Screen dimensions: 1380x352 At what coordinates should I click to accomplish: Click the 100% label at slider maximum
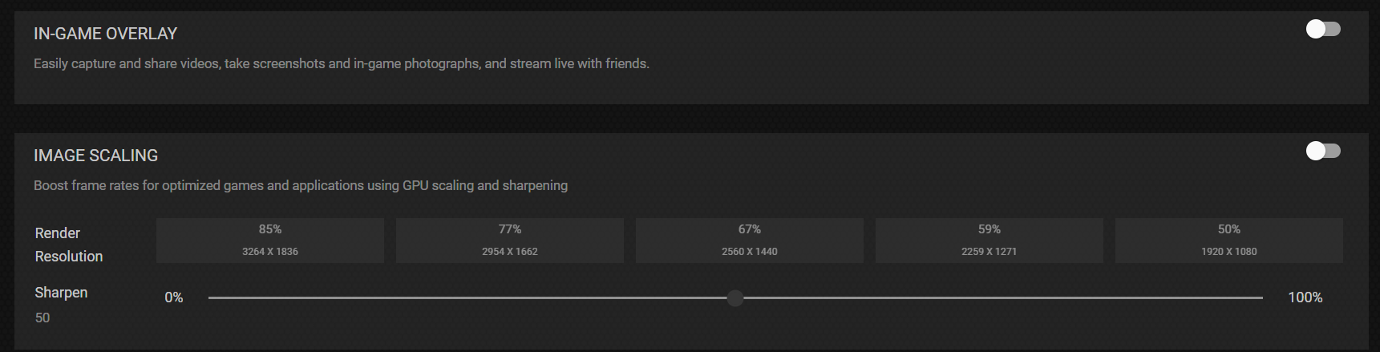tap(1305, 297)
